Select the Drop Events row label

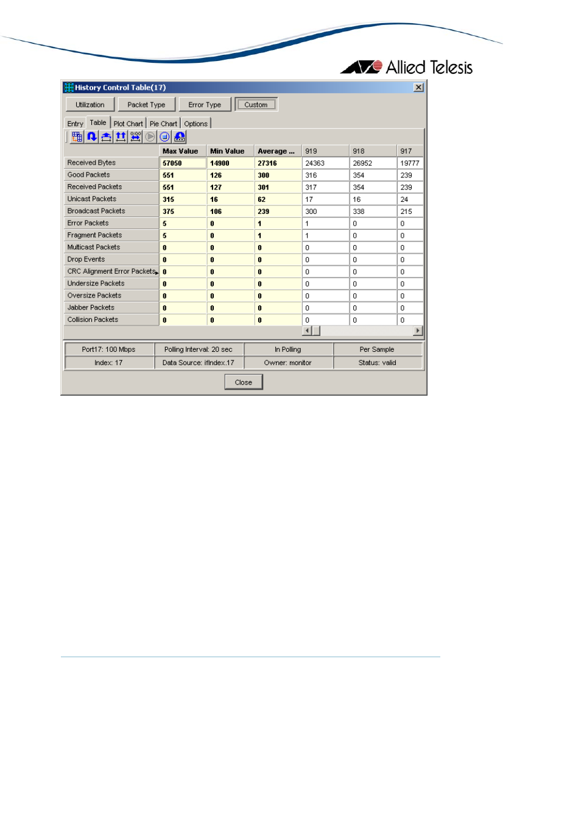(x=111, y=260)
